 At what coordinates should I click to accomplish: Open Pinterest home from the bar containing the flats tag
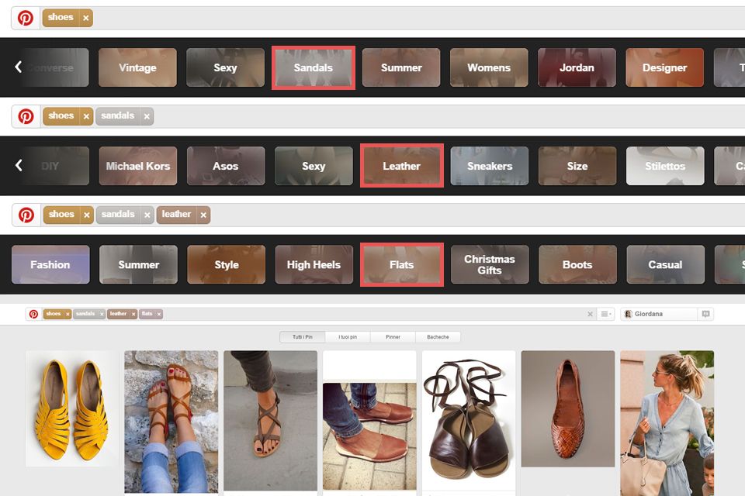tap(33, 314)
